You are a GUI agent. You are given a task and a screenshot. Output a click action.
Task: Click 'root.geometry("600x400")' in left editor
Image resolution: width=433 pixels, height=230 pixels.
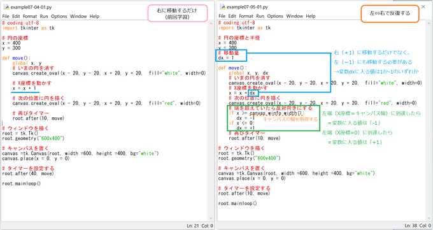tap(33, 138)
